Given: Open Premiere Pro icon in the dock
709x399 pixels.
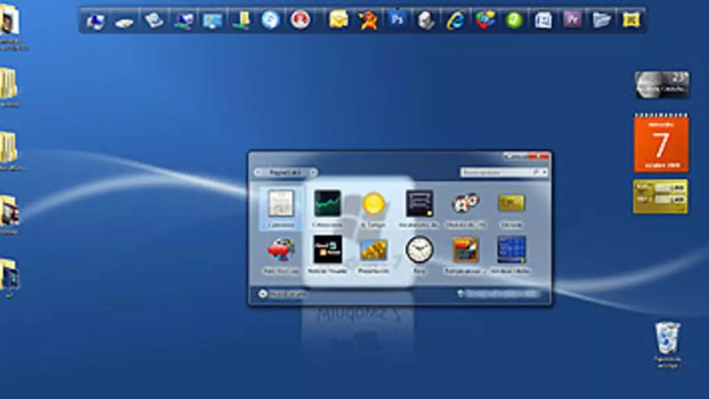Looking at the screenshot, I should 571,20.
